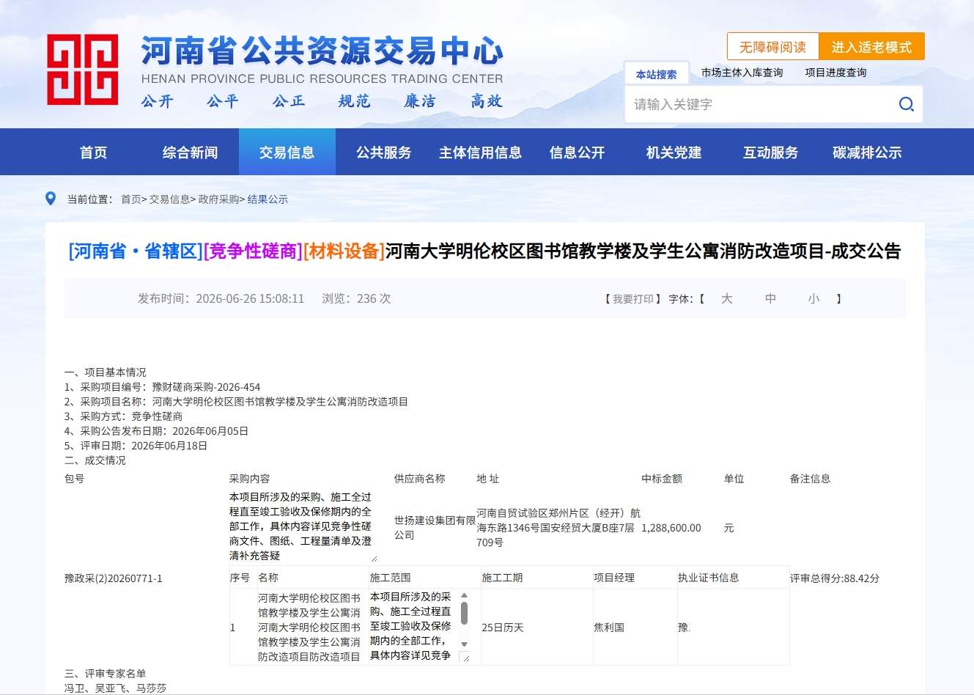Viewport: 974px width, 695px height.
Task: Click resize handle of 采购内容 textarea
Action: point(374,559)
